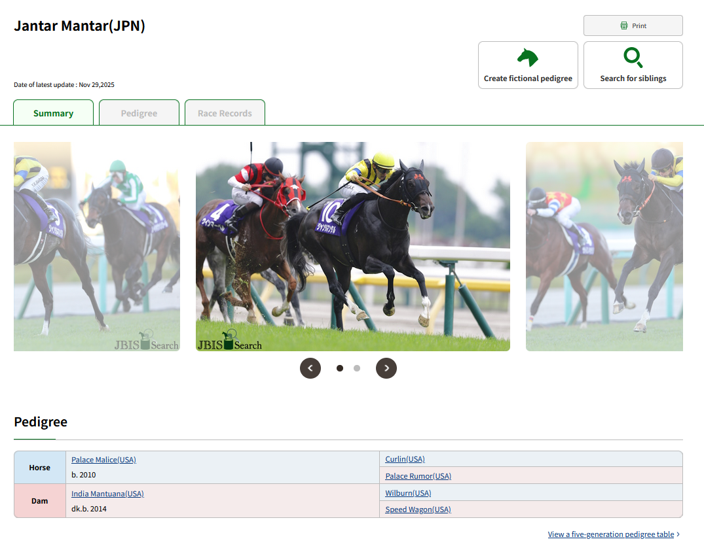Image resolution: width=704 pixels, height=552 pixels.
Task: Click the 'b. 2010' text
Action: tap(84, 475)
